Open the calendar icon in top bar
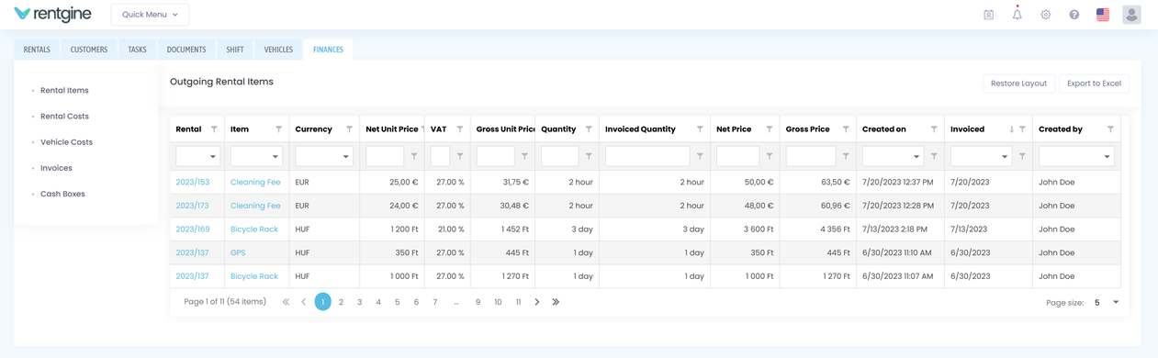 click(988, 15)
